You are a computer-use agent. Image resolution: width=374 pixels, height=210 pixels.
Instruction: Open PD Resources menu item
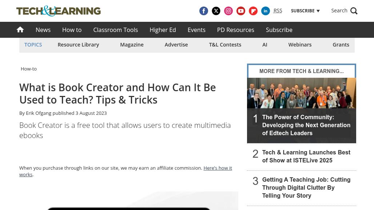[x=236, y=30]
